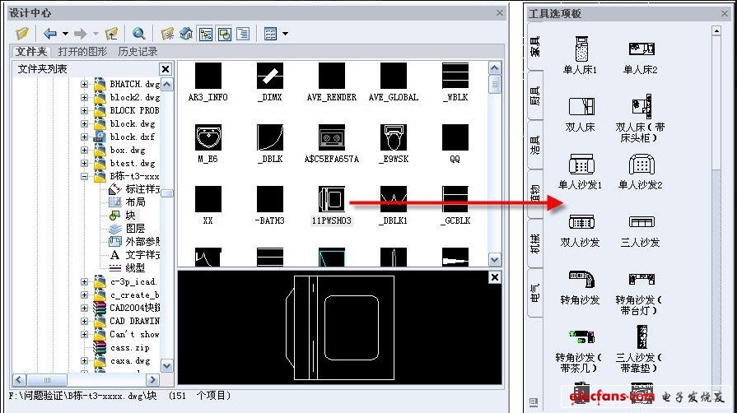Expand the BHATCH.dwg tree node

pyautogui.click(x=84, y=84)
